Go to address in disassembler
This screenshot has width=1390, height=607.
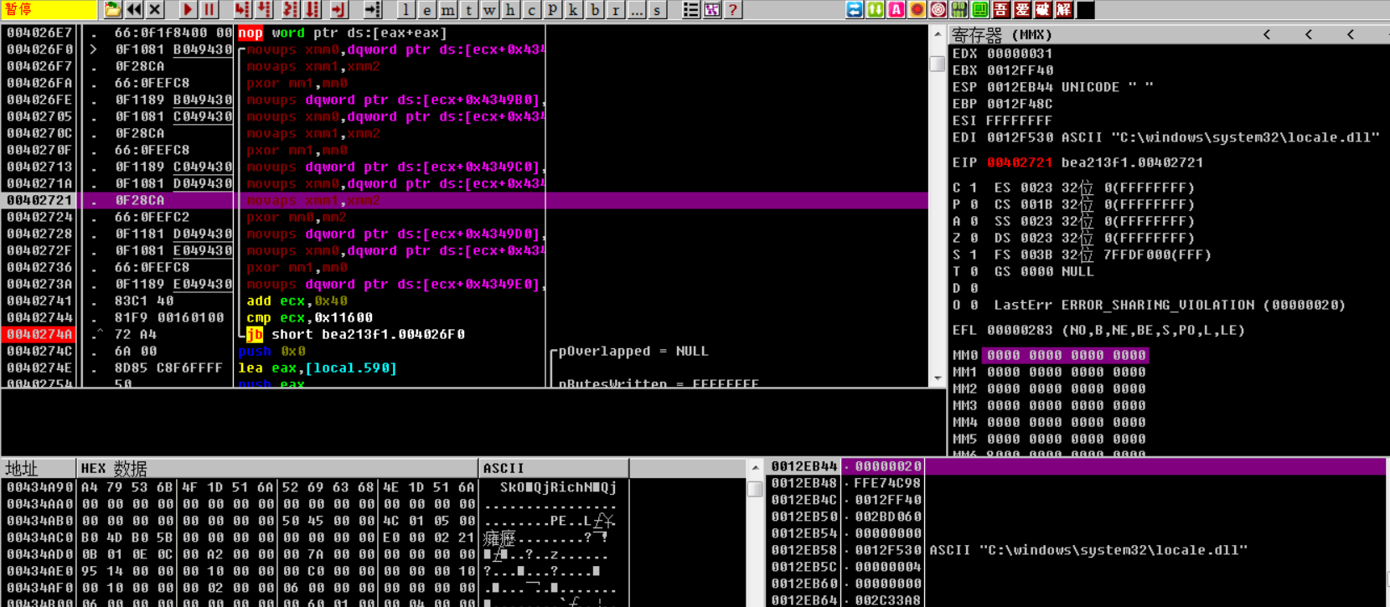coord(372,10)
